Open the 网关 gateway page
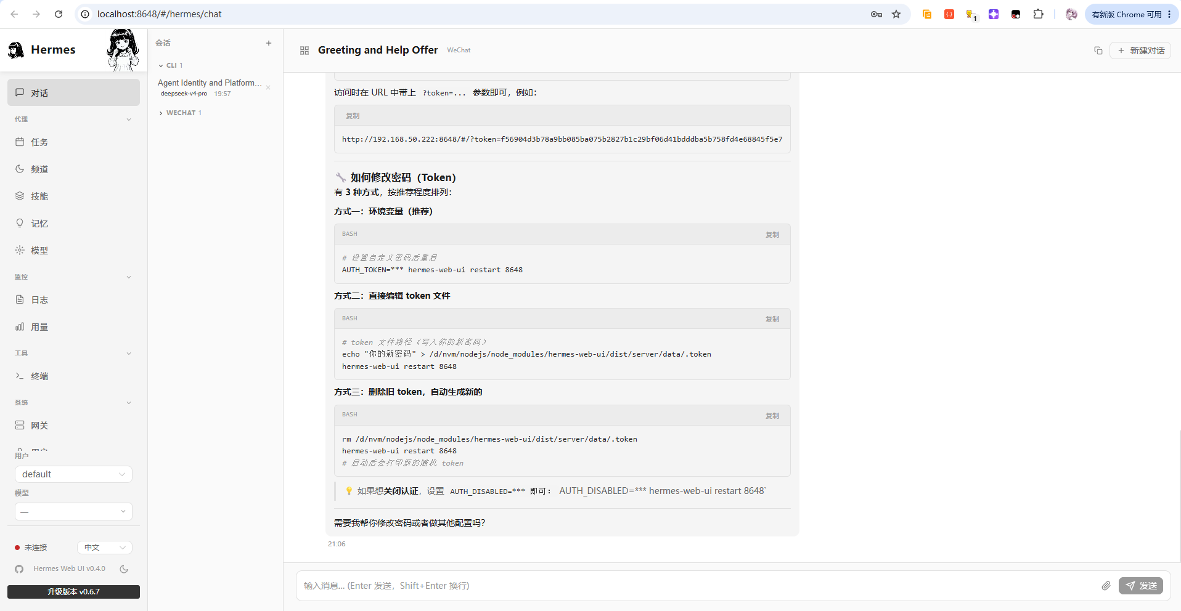The height and width of the screenshot is (611, 1181). (x=73, y=425)
